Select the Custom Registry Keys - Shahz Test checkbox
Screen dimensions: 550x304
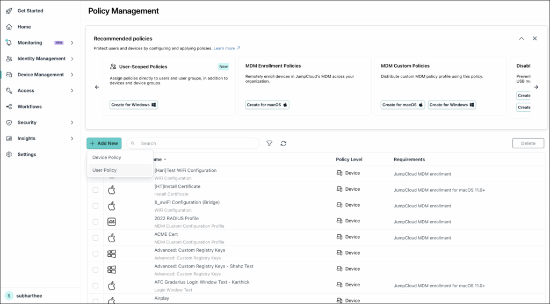(x=96, y=270)
